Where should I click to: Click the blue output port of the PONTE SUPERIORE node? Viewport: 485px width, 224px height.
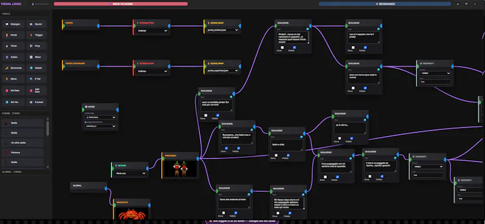click(98, 66)
